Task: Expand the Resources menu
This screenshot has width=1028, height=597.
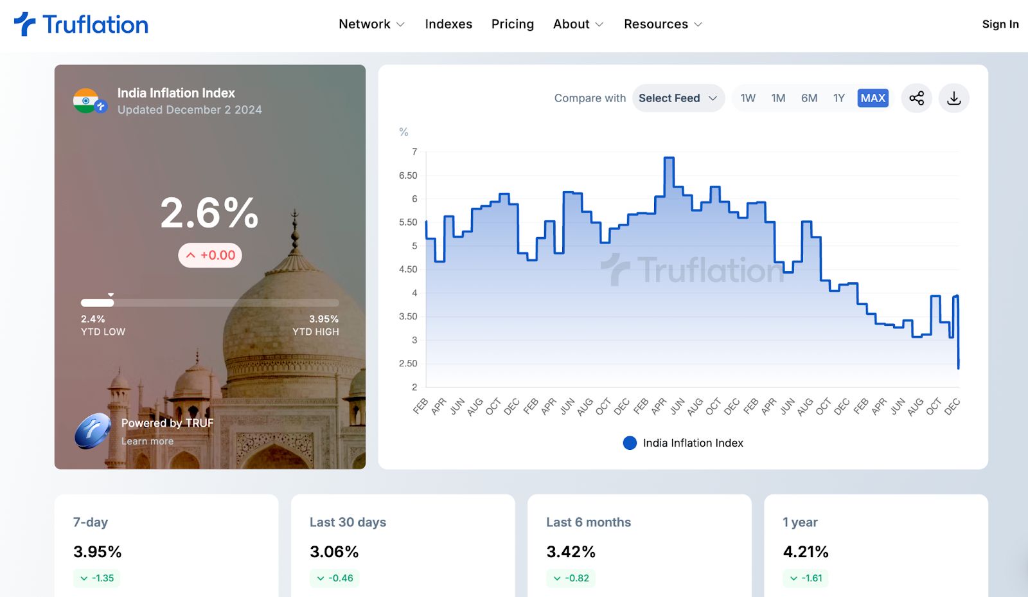Action: (x=662, y=24)
